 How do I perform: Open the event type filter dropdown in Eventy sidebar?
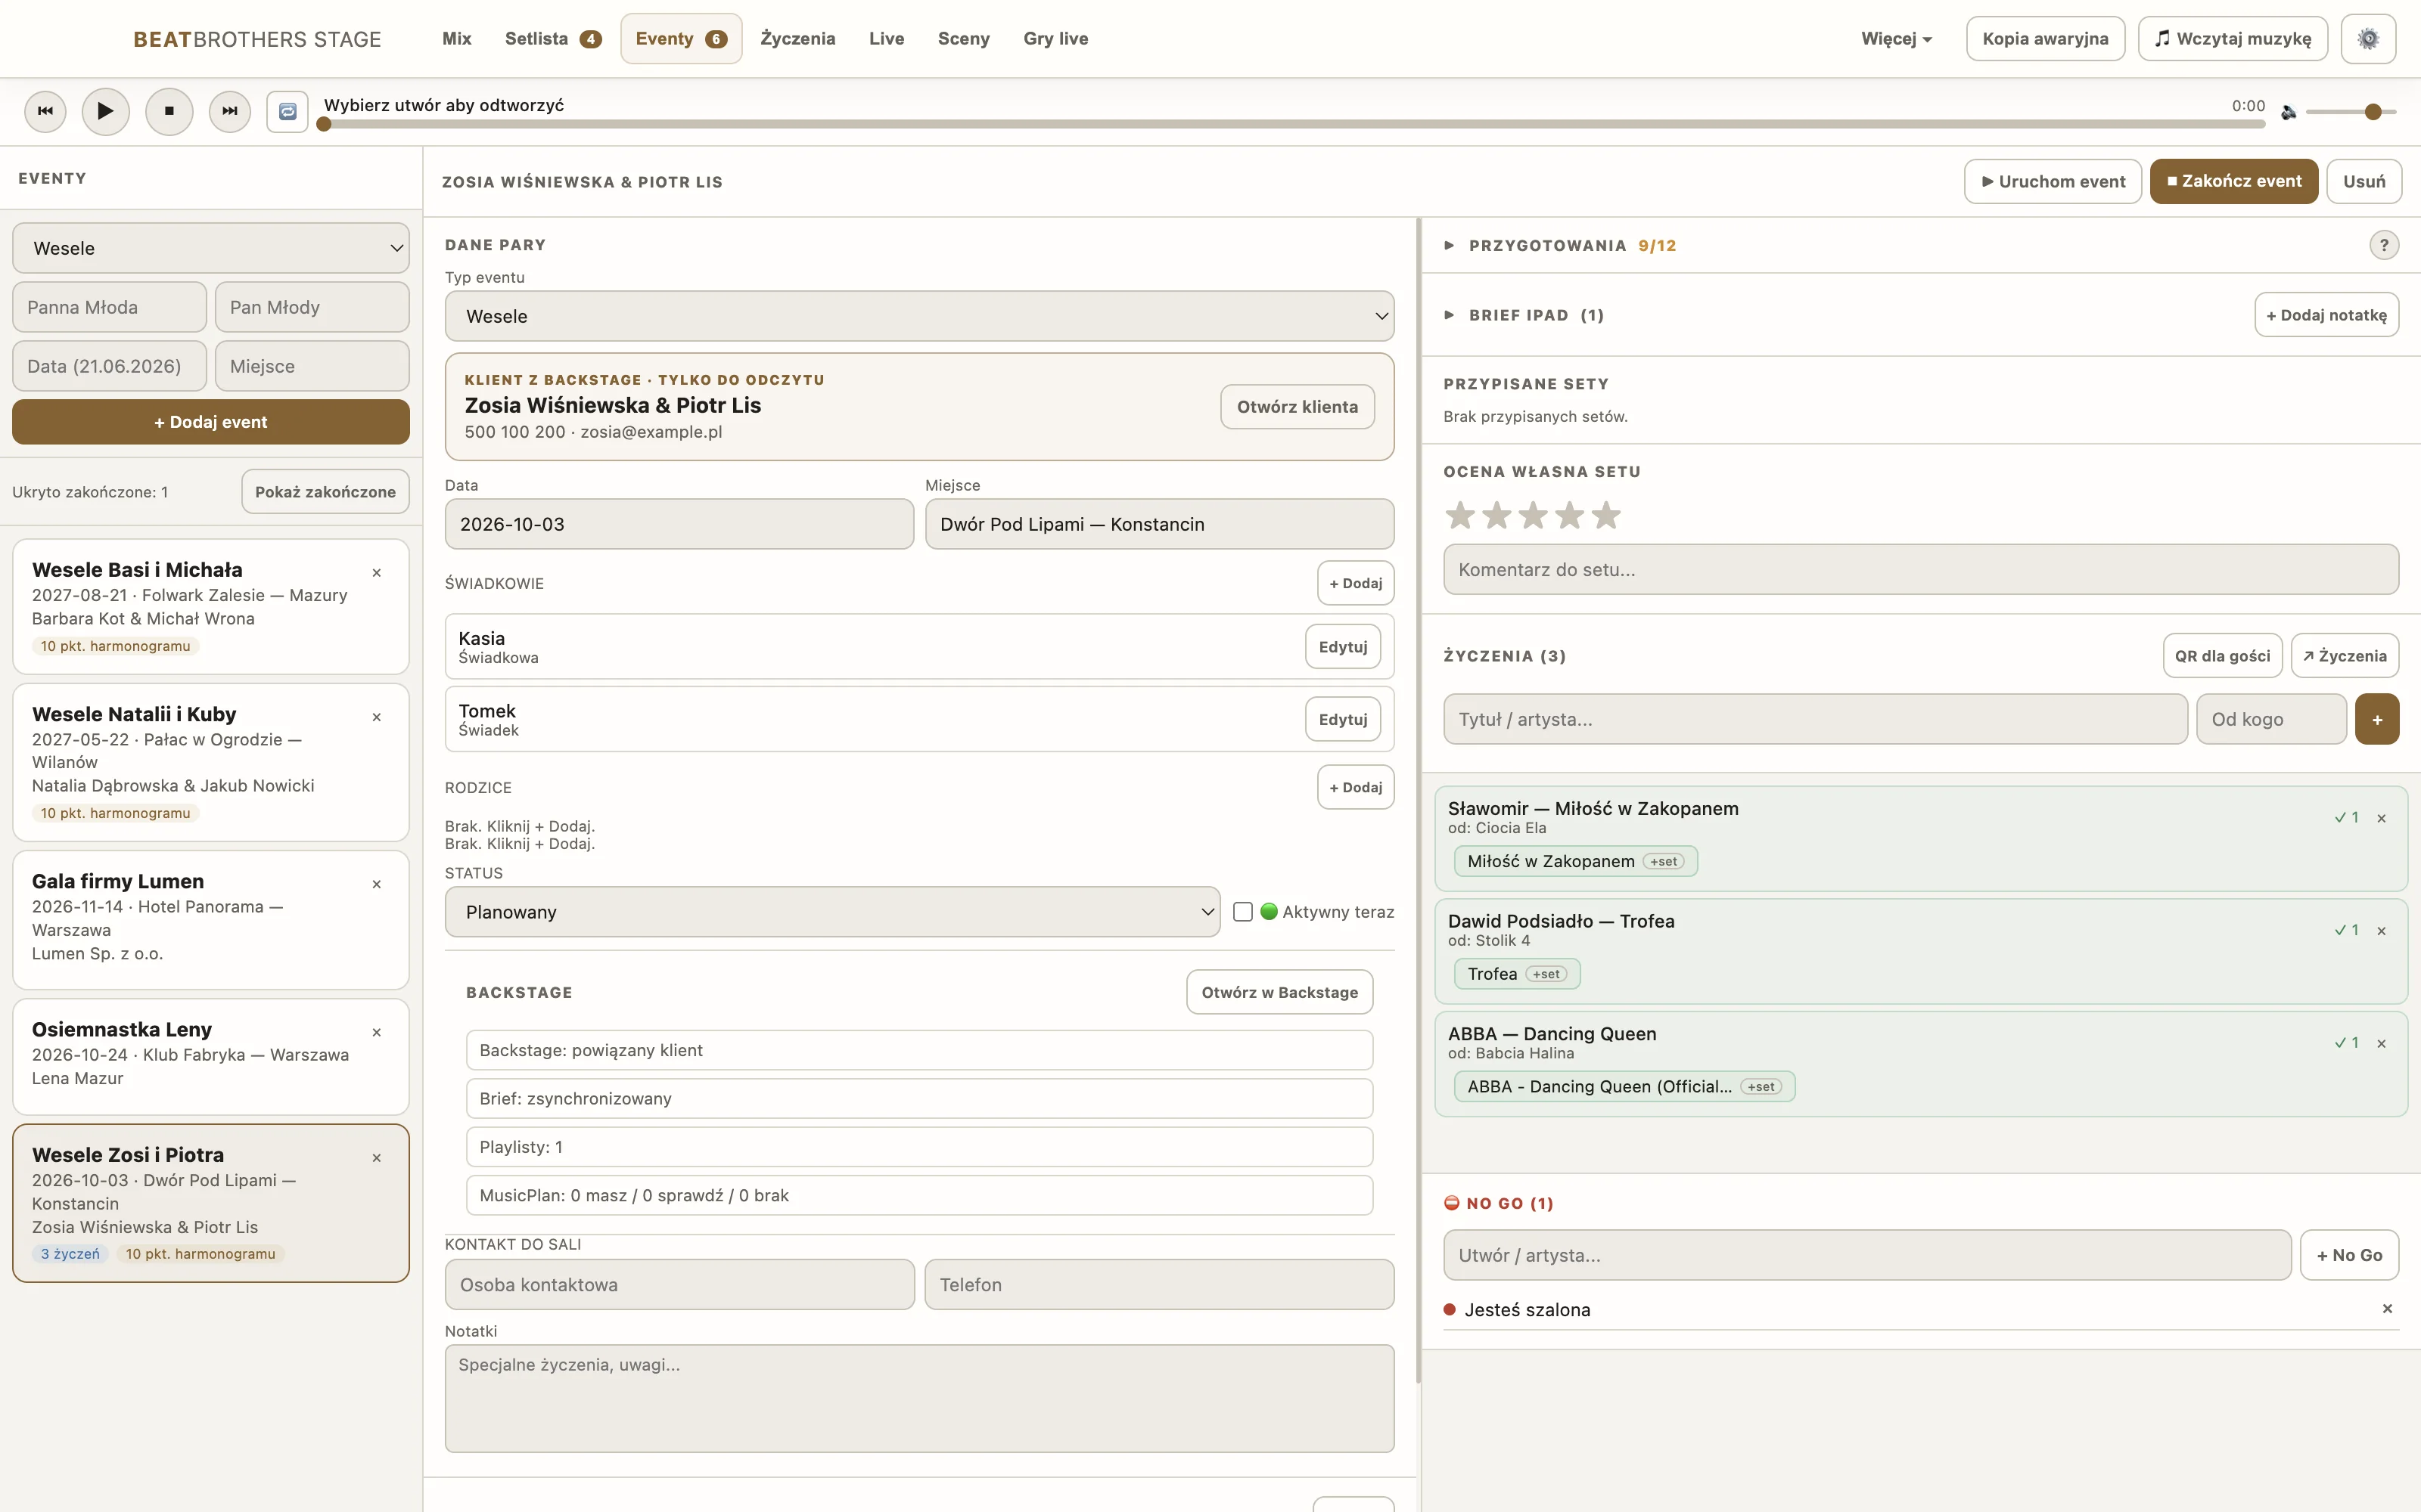click(211, 248)
